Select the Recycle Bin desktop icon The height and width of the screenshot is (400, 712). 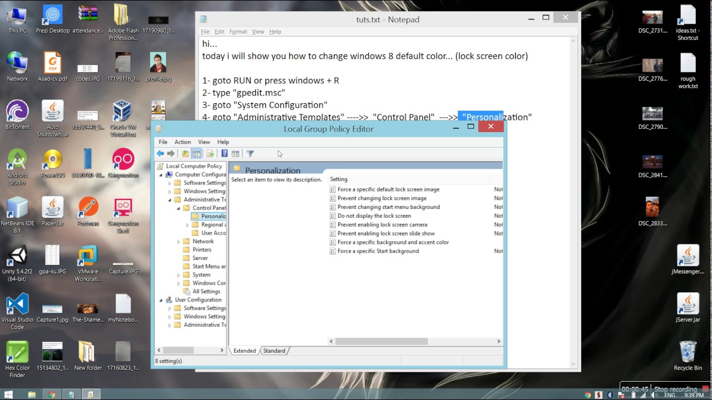(688, 356)
